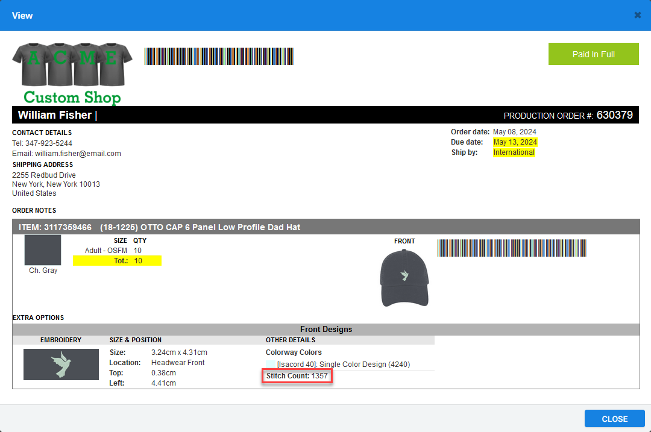This screenshot has width=651, height=432.
Task: Click production order number 630379
Action: [614, 115]
